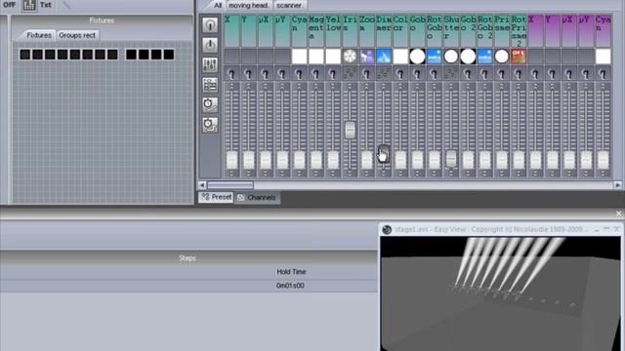Click the topmost knob icon in the side toolbar
Viewport: 625px width, 351px height.
pyautogui.click(x=210, y=25)
